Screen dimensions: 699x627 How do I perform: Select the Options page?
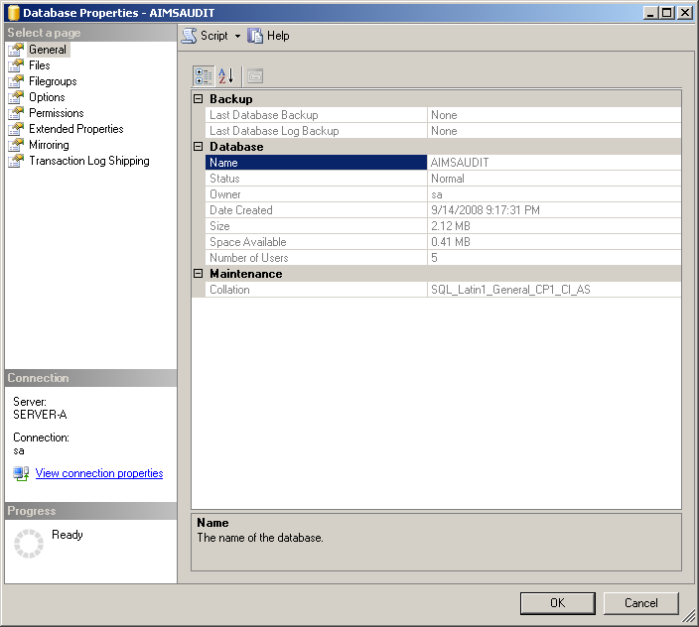click(47, 97)
